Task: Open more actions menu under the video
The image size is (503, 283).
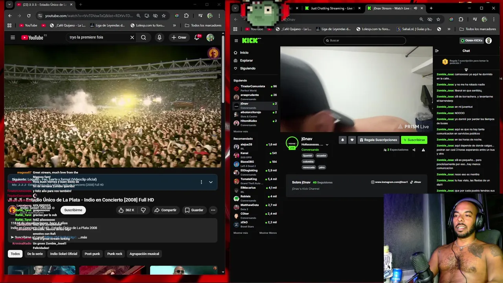Action: [213, 210]
